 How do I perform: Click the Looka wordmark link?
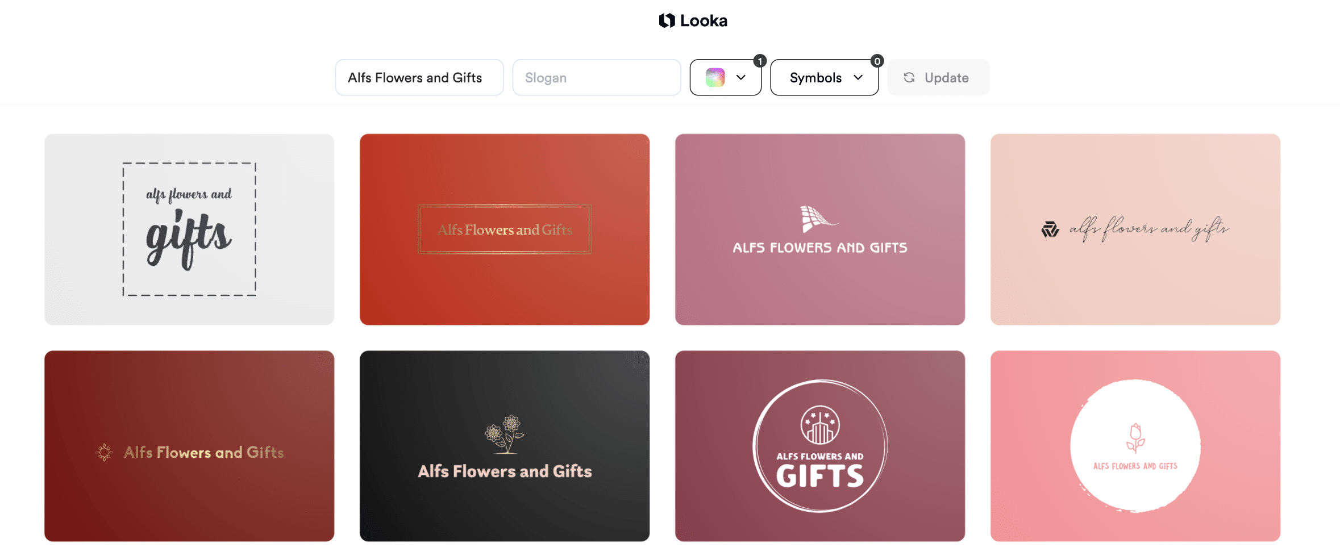click(704, 21)
